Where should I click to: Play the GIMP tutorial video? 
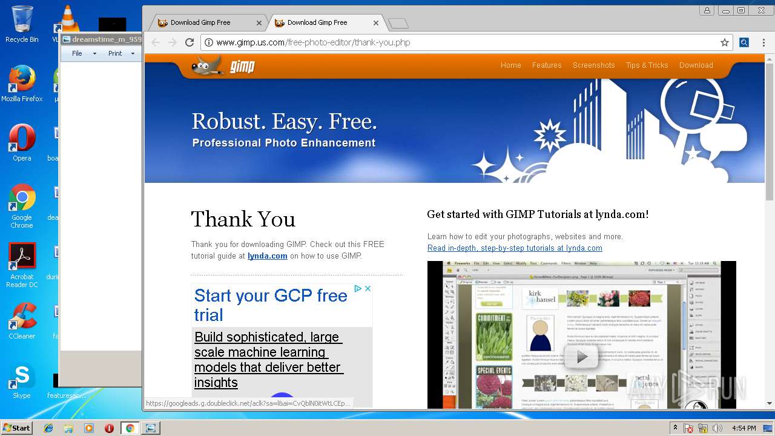pyautogui.click(x=581, y=357)
